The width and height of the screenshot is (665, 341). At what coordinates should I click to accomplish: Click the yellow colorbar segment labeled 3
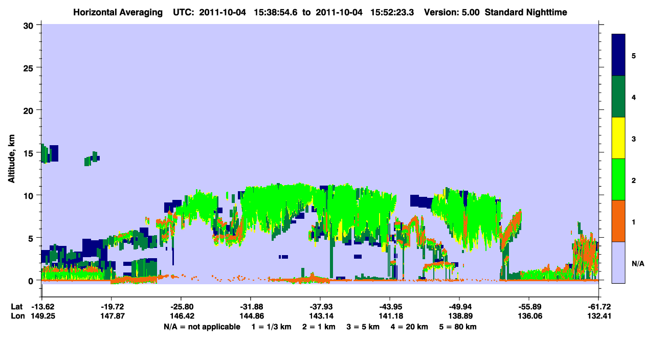click(x=619, y=138)
